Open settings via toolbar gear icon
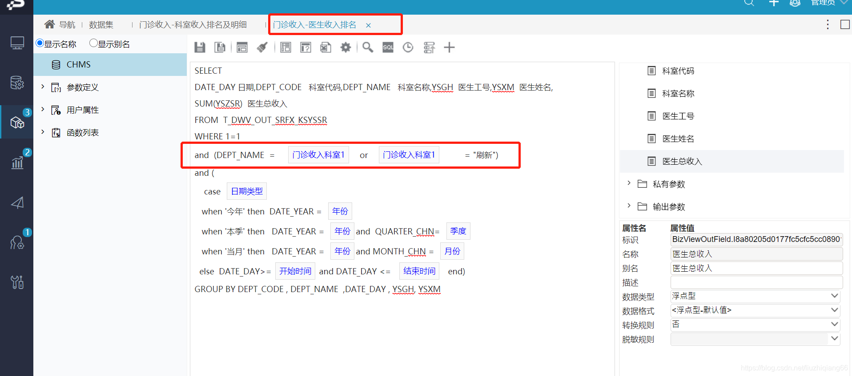The height and width of the screenshot is (376, 852). click(x=346, y=47)
